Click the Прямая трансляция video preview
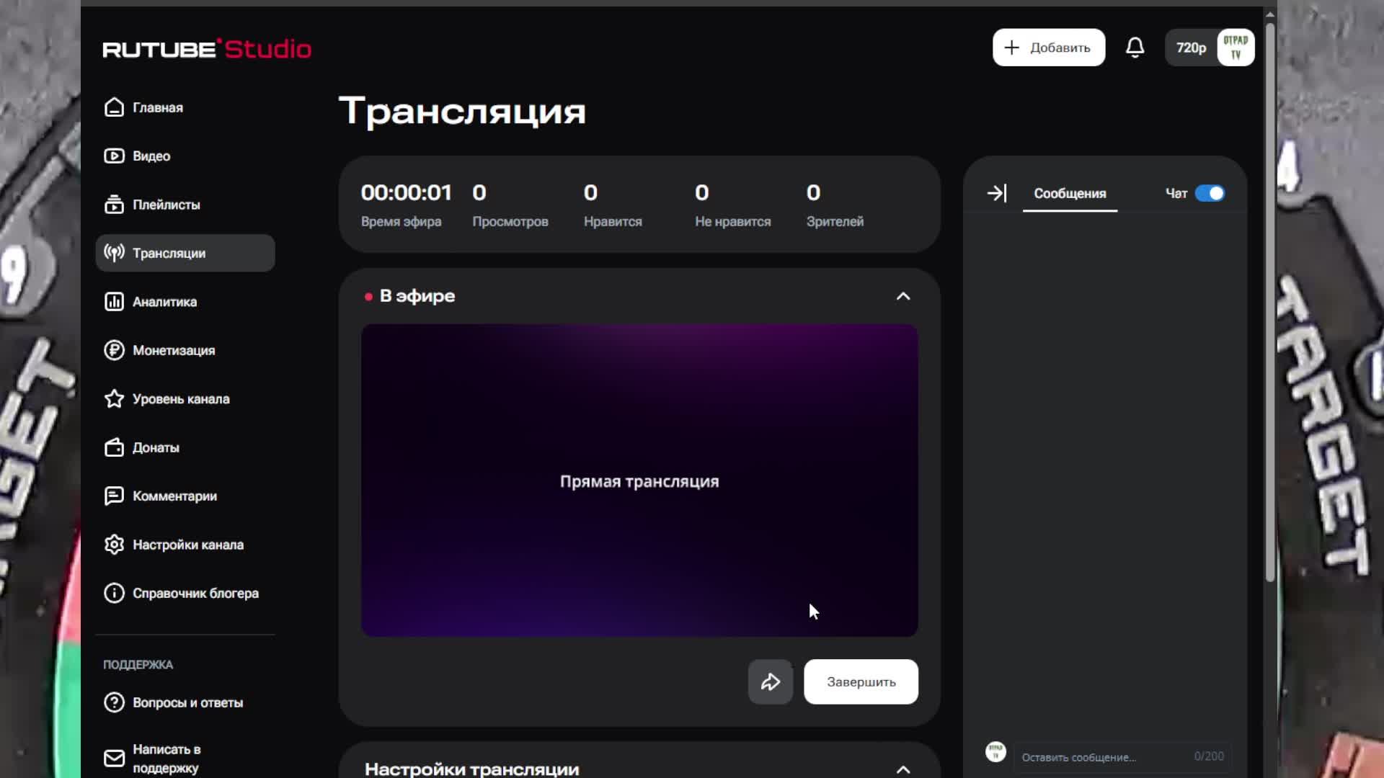This screenshot has height=778, width=1384. click(639, 480)
